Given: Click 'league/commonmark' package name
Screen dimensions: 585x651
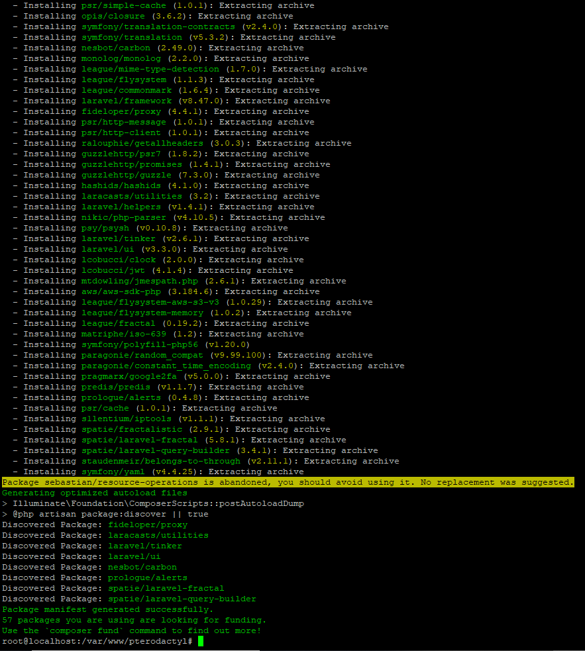Looking at the screenshot, I should click(x=127, y=91).
